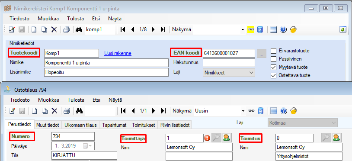Click the Uusi rakenne link

coord(118,53)
